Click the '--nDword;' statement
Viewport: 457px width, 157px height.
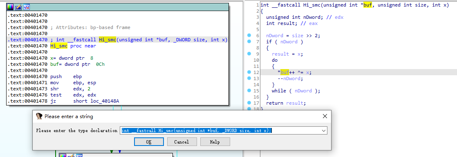(290, 78)
